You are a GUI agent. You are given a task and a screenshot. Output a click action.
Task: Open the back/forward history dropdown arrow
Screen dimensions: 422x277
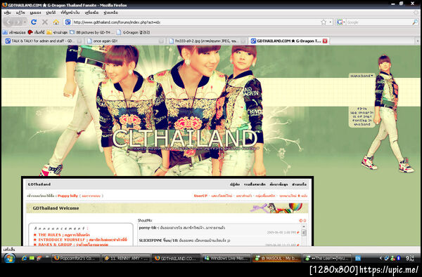25,22
